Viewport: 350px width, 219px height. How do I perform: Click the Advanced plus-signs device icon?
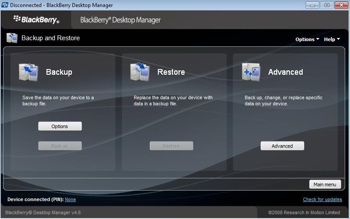(251, 72)
